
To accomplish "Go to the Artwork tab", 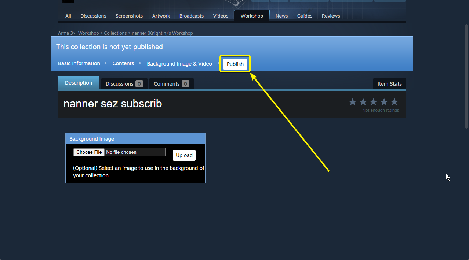I will pos(161,16).
